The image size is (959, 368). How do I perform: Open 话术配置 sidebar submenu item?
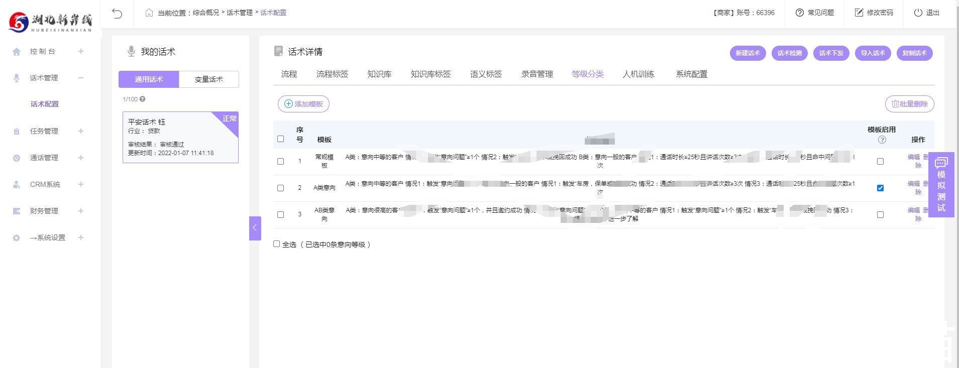click(45, 104)
